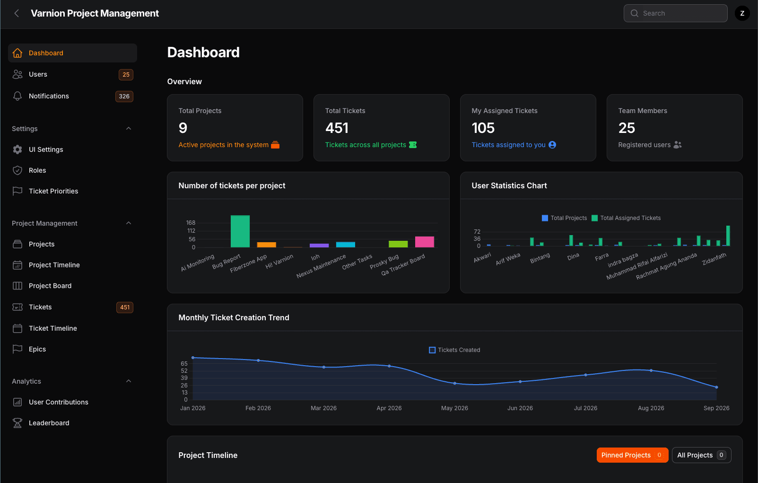Click the Project Board columns icon

(x=17, y=286)
